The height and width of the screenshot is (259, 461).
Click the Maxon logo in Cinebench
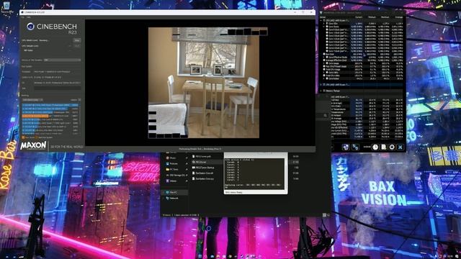[33, 145]
